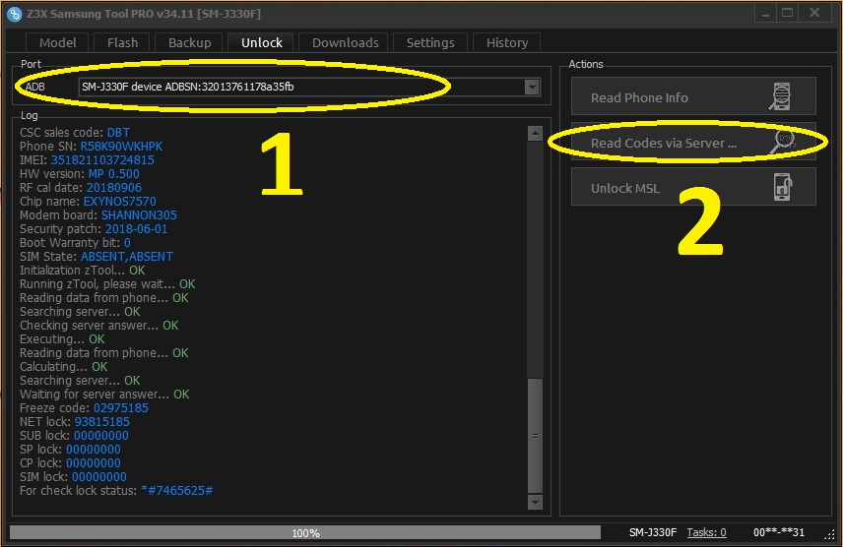
Task: Open the Backup tab
Action: [189, 42]
